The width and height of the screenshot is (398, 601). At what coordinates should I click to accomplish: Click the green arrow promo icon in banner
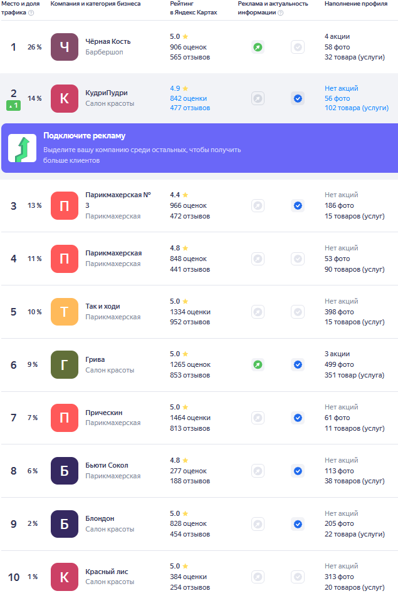[x=23, y=148]
